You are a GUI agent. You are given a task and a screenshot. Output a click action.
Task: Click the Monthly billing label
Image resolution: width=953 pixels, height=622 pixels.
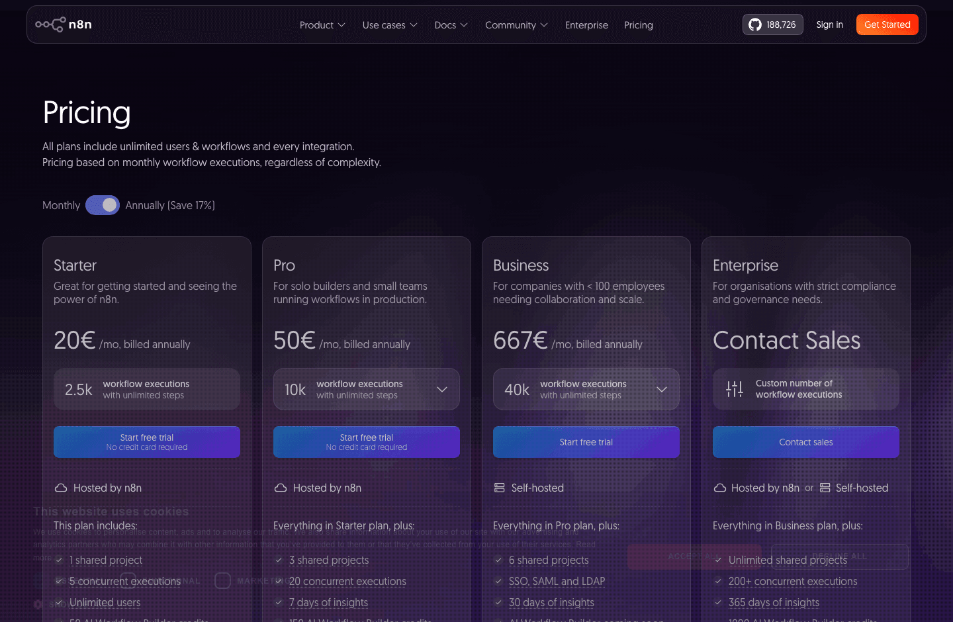pos(61,205)
